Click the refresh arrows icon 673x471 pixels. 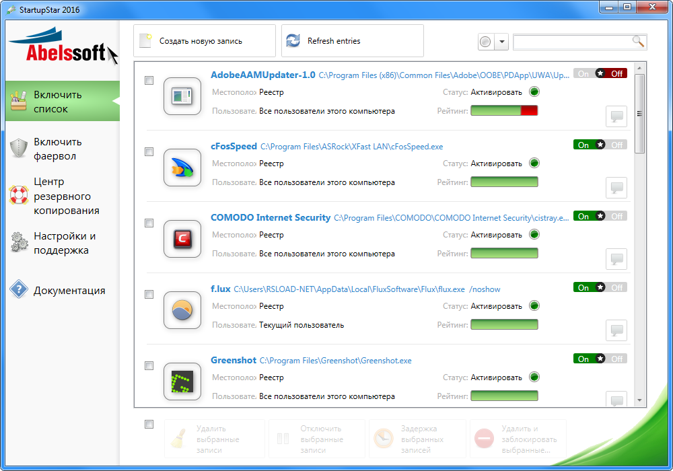293,41
